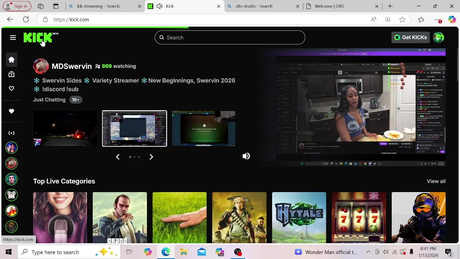Screen dimensions: 460x259
Task: Switch to kik streaming Search tab
Action: (105, 6)
